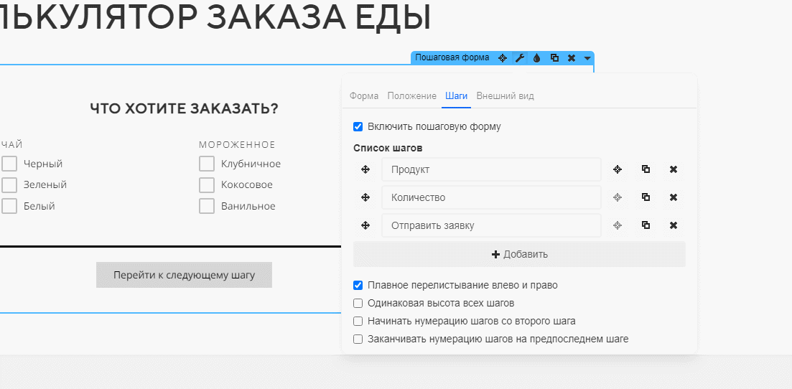This screenshot has width=792, height=389.
Task: Check the Кокосовое ice cream option
Action: click(207, 185)
